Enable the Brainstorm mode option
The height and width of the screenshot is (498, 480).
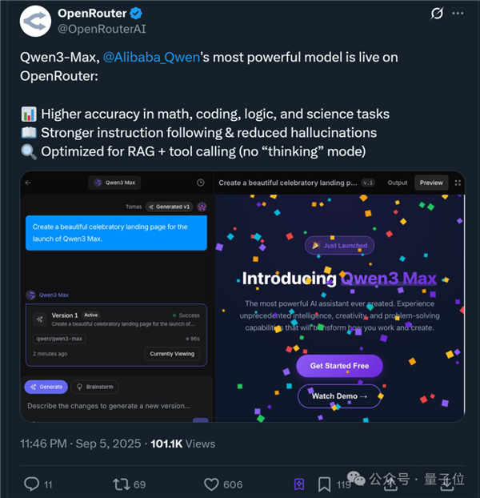96,387
